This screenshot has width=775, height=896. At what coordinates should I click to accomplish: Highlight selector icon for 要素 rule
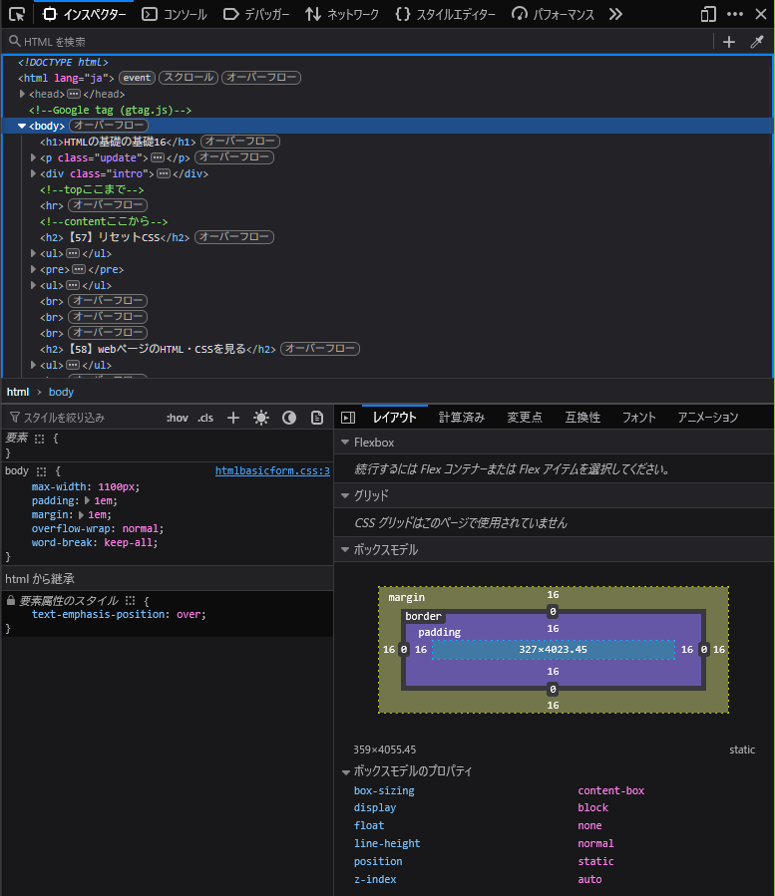(x=39, y=439)
